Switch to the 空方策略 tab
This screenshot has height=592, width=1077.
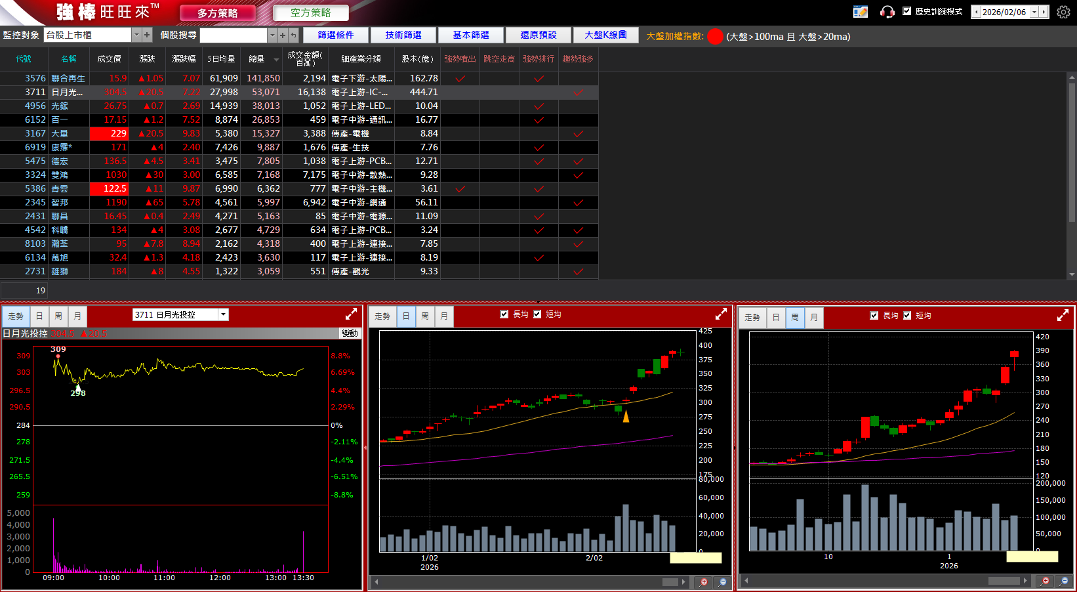pos(310,12)
